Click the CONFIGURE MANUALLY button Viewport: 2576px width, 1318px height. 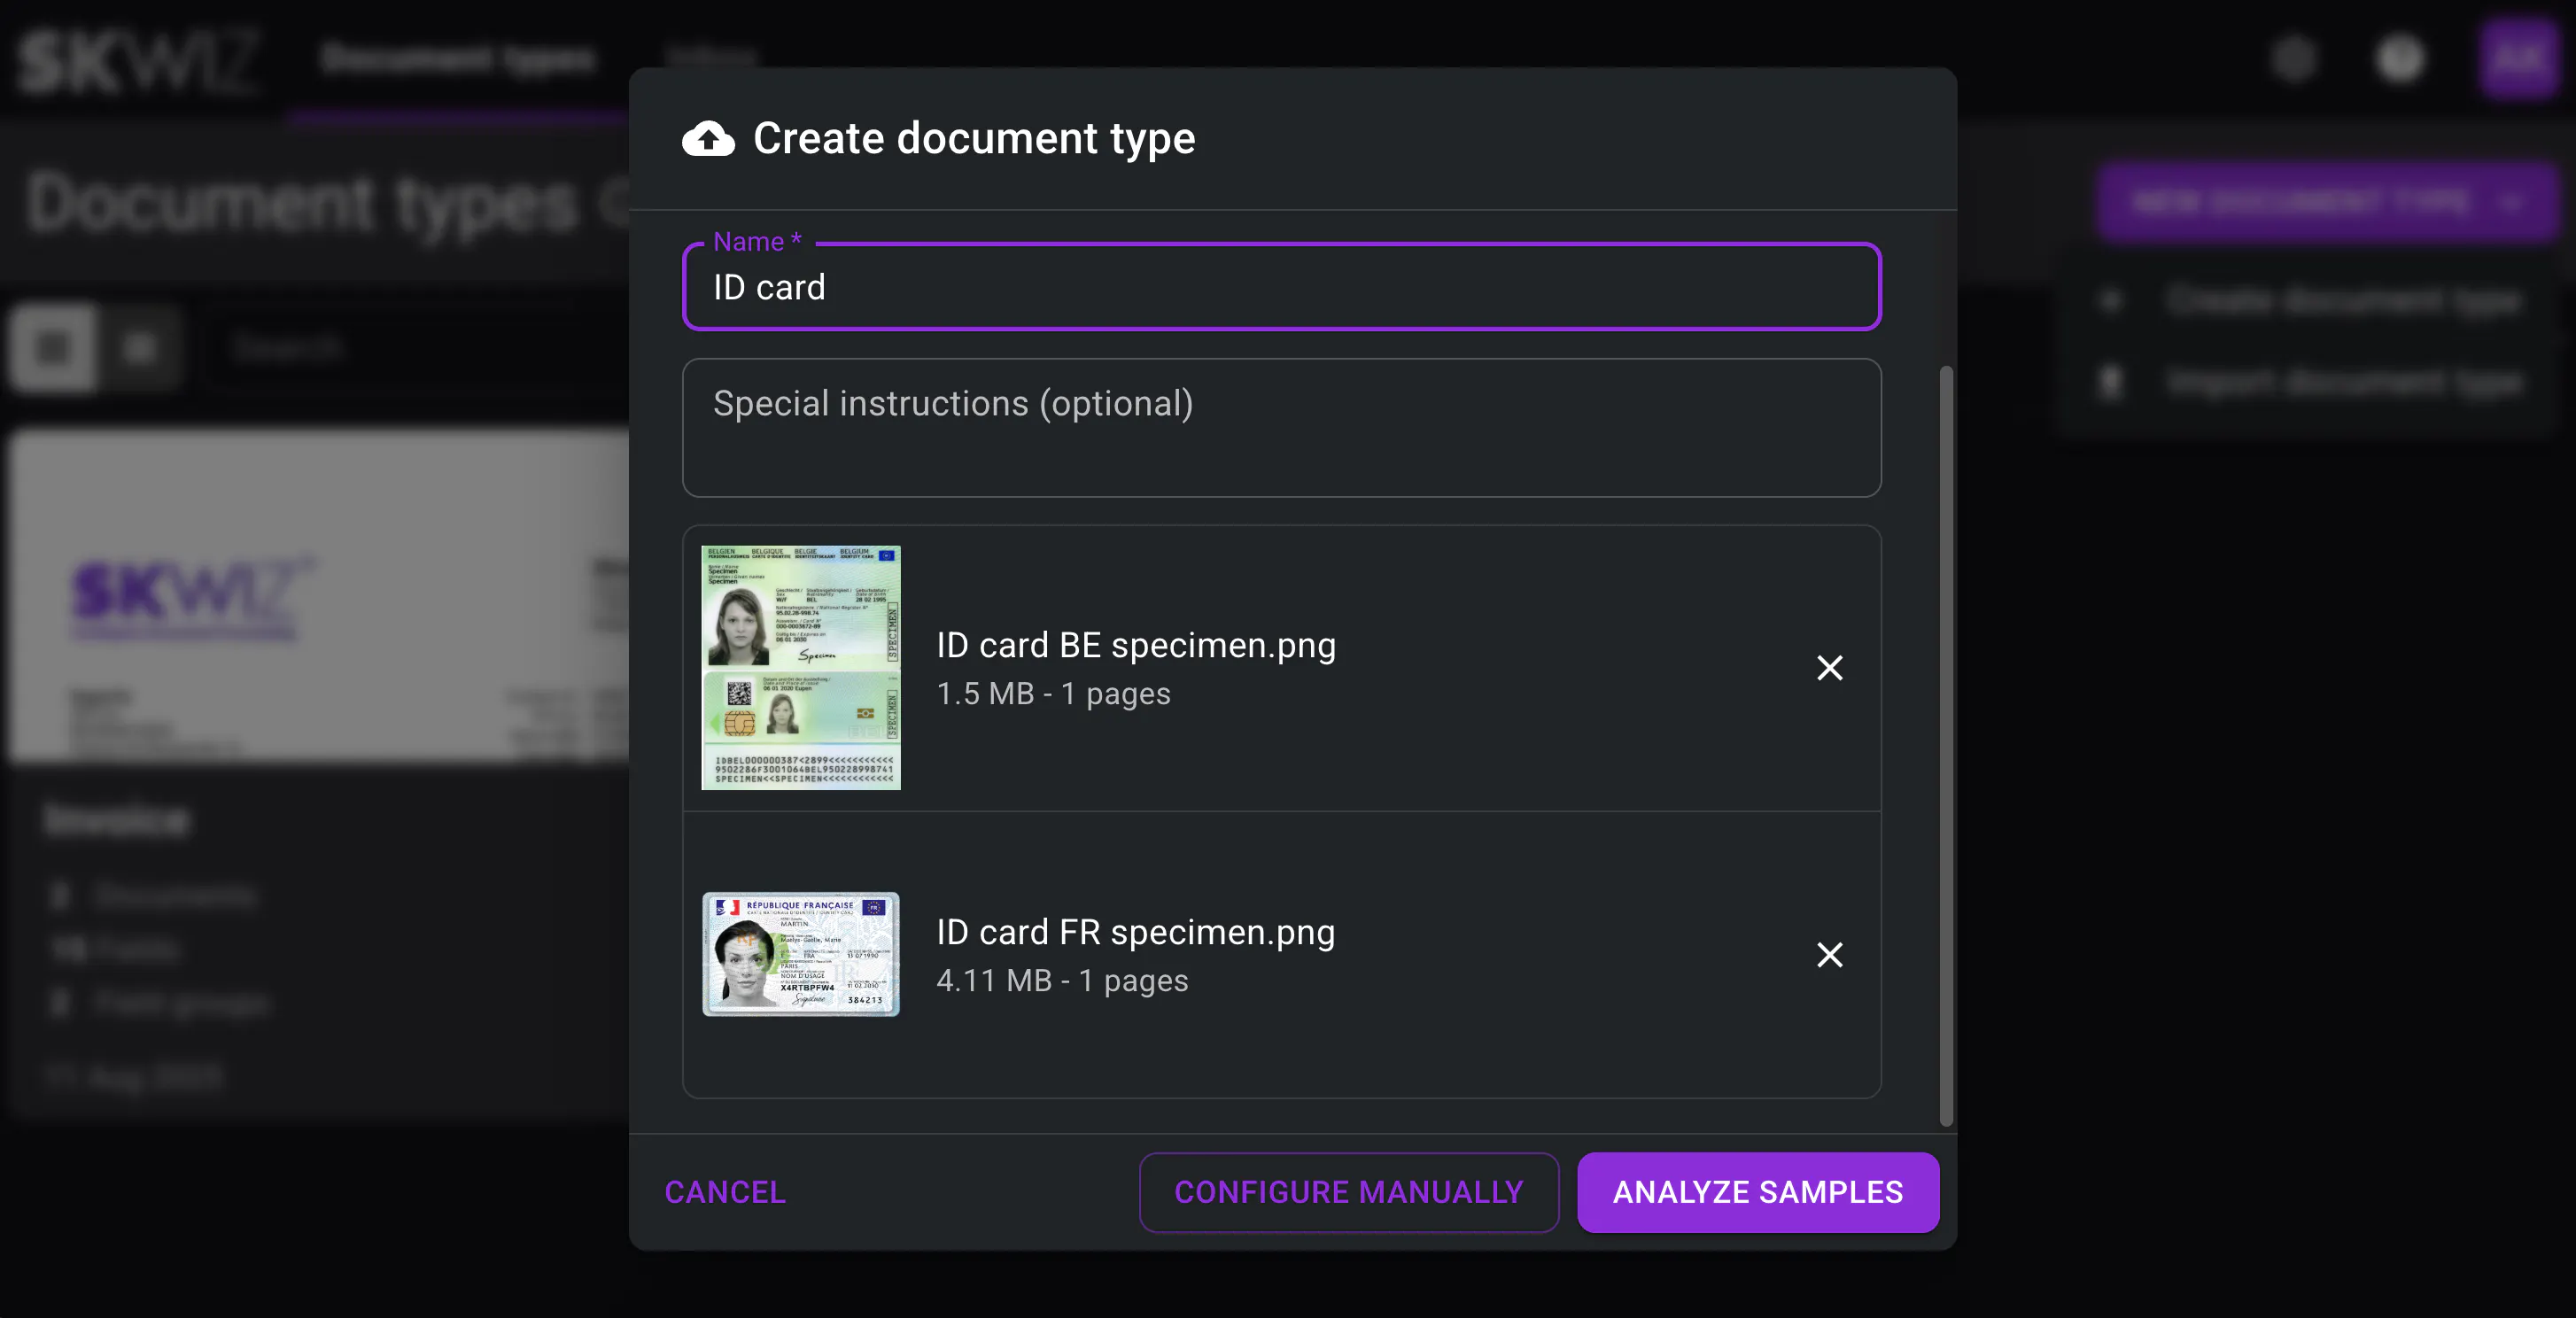[x=1349, y=1192]
